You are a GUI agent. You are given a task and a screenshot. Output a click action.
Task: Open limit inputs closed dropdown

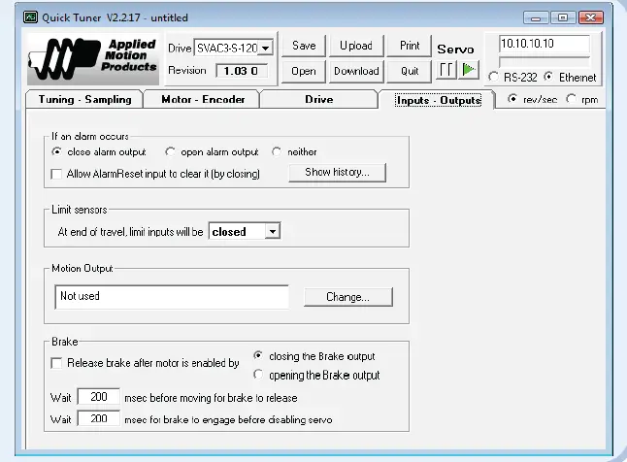point(273,232)
